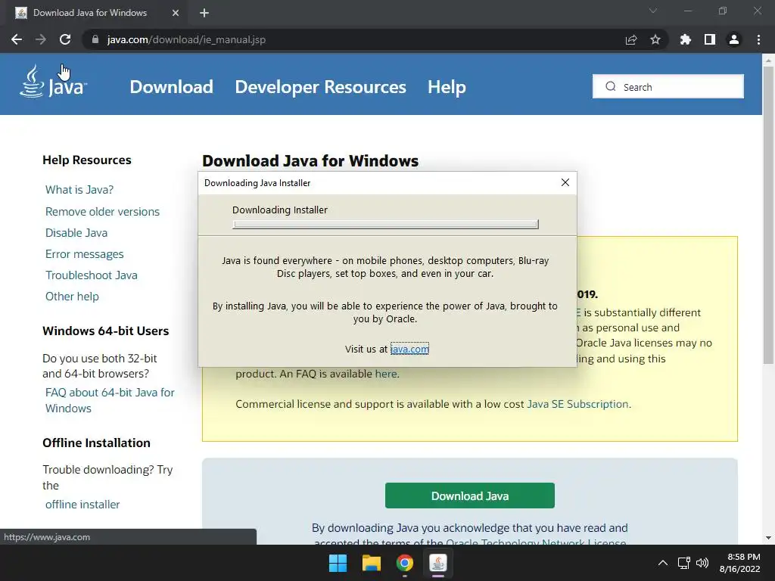Open a new tab with plus icon
775x581 pixels.
tap(204, 13)
